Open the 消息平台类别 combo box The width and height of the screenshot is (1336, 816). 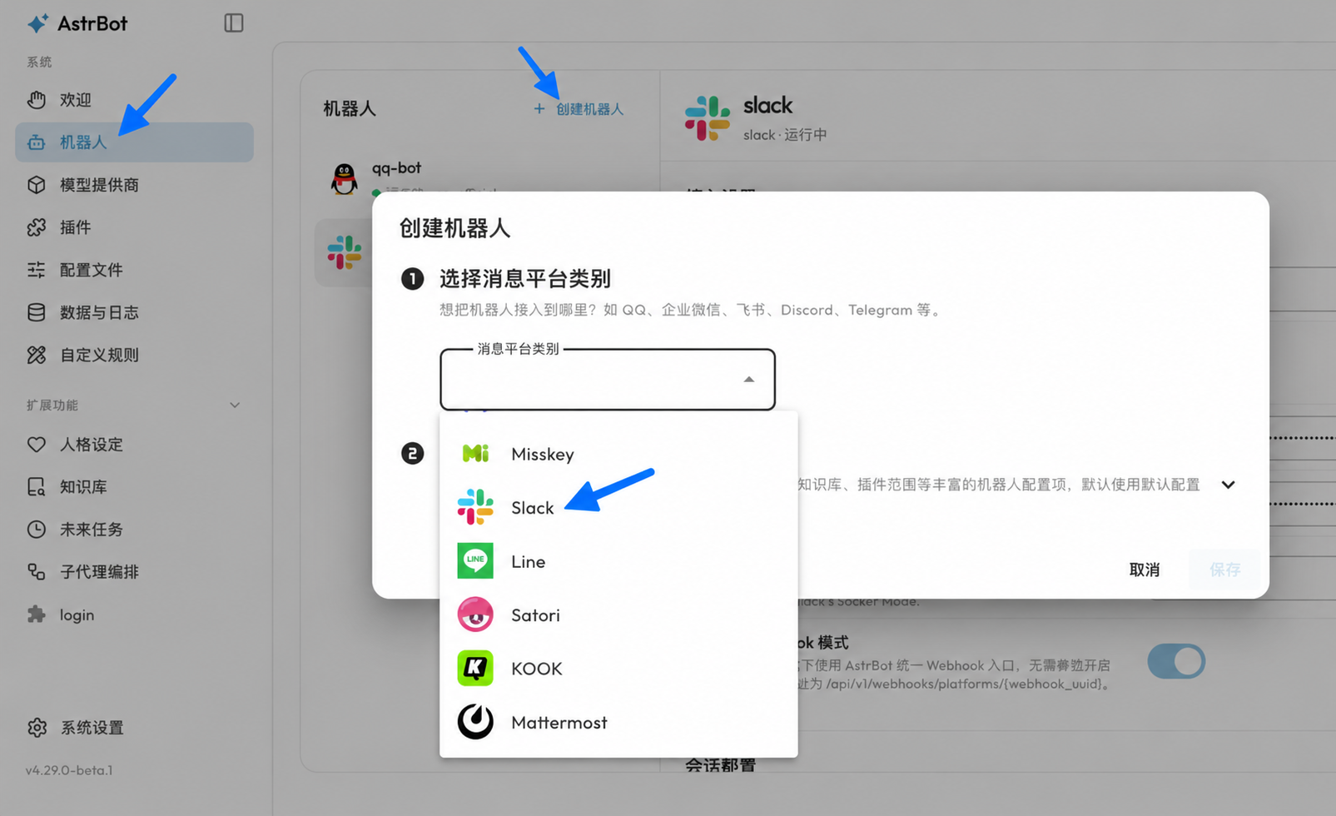[608, 380]
